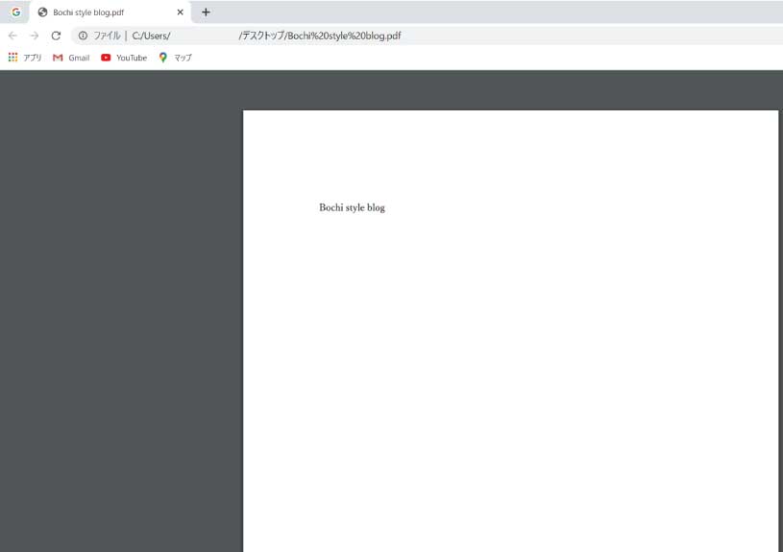Open the マップ Google Maps bookmark
The image size is (783, 552).
tap(176, 58)
